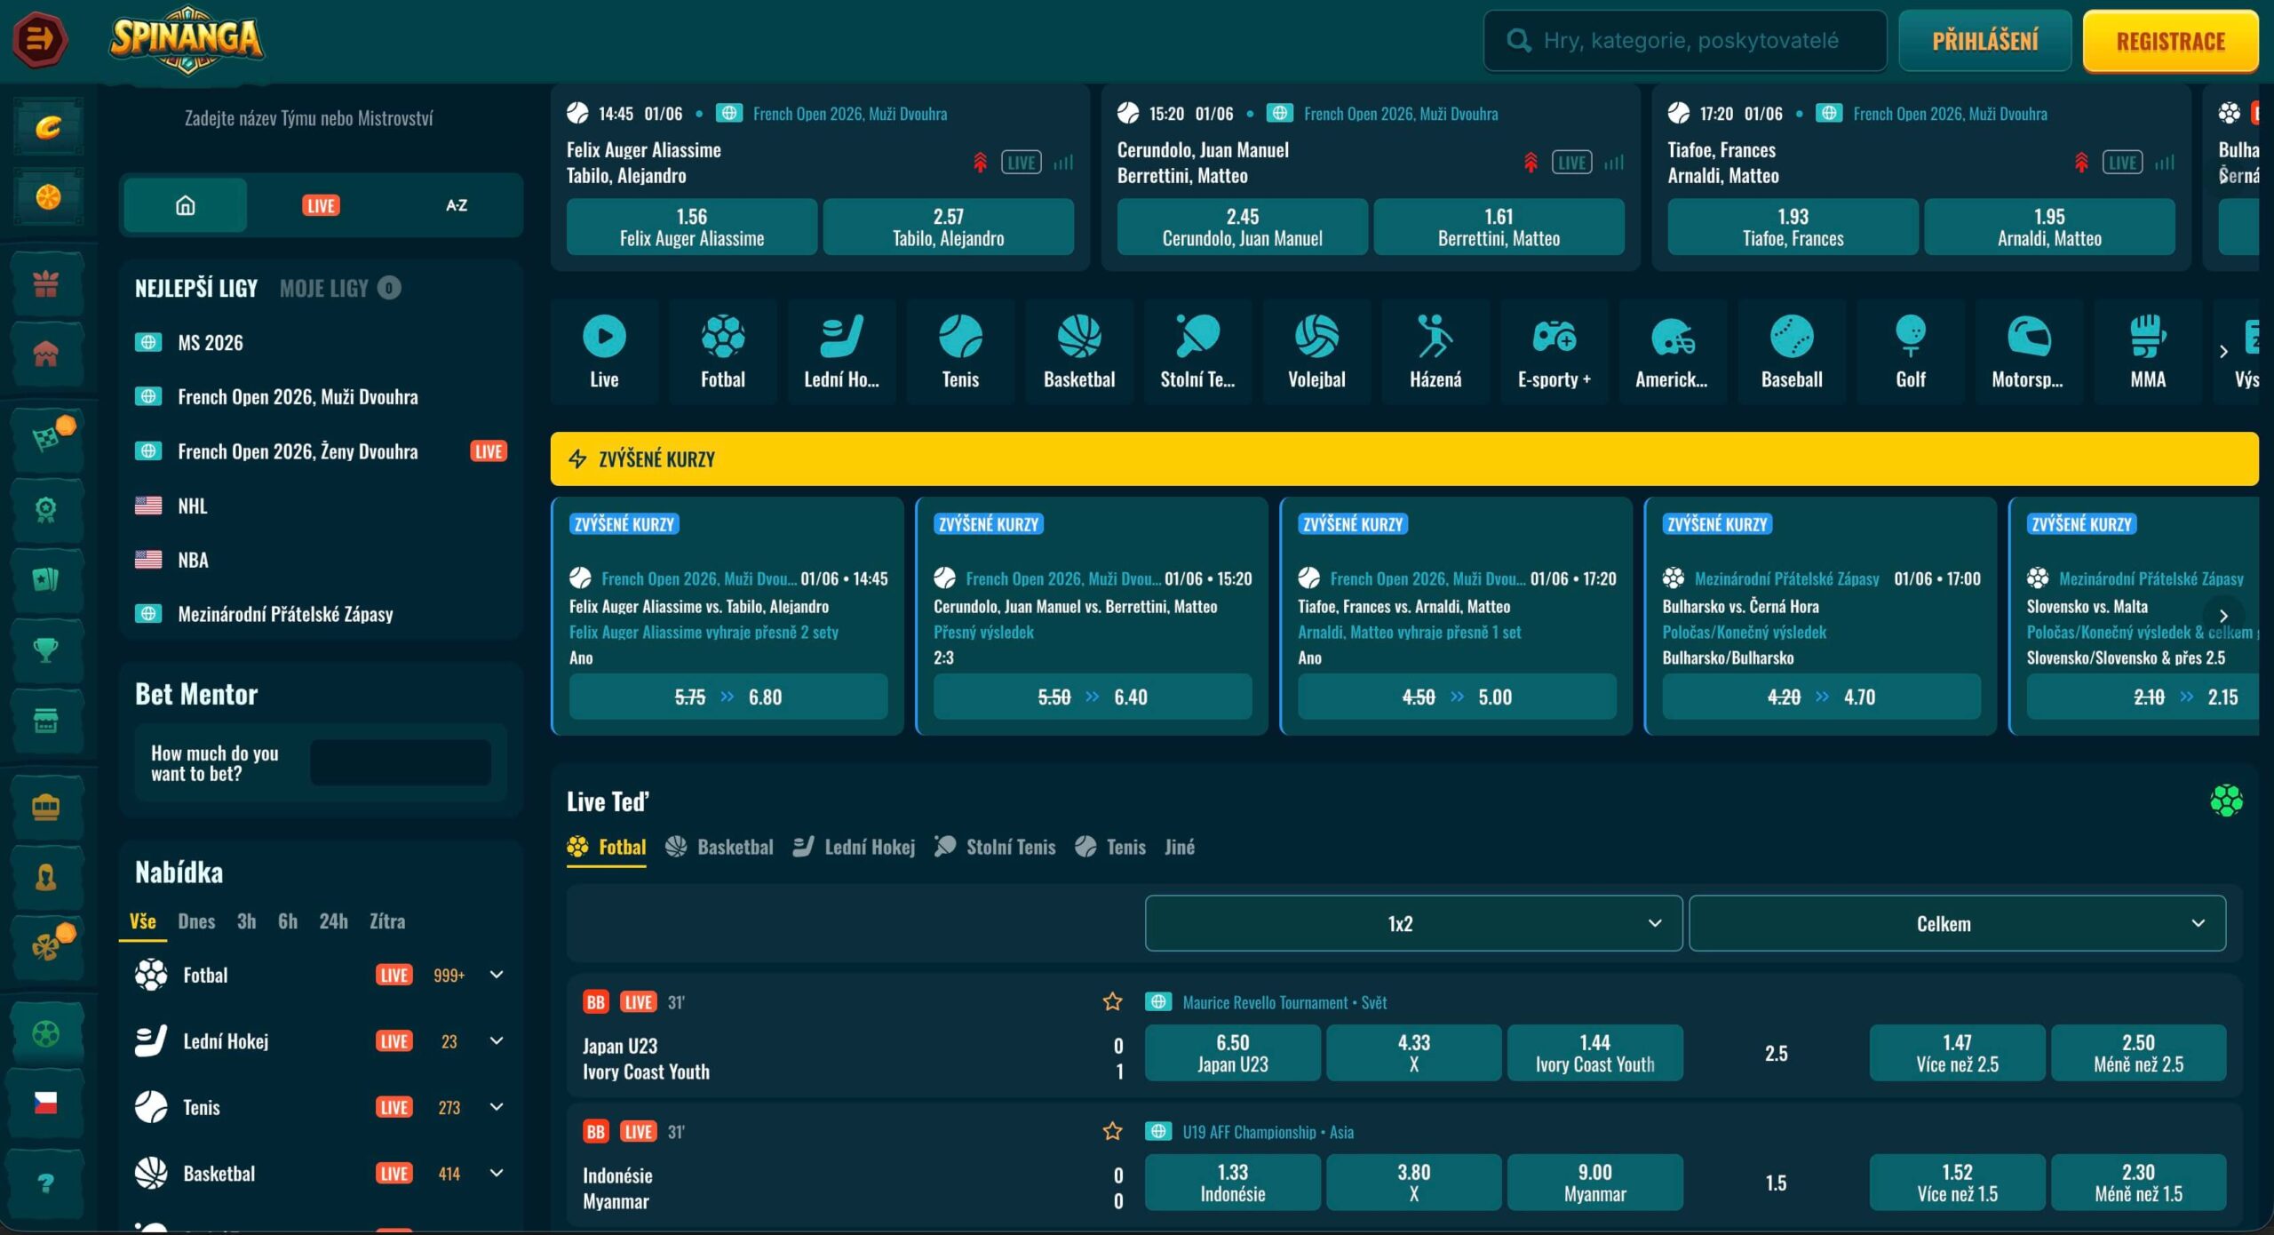Switch Live Teď to Jiné tab
Screen dimensions: 2274x1235
click(x=1180, y=847)
